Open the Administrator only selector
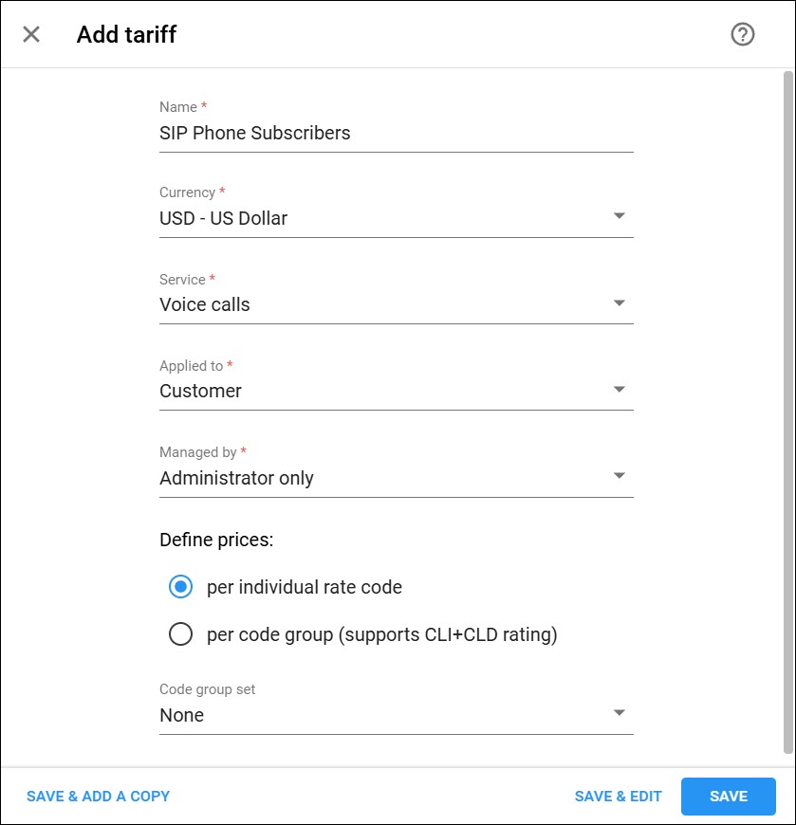Viewport: 796px width, 825px height. click(x=397, y=478)
